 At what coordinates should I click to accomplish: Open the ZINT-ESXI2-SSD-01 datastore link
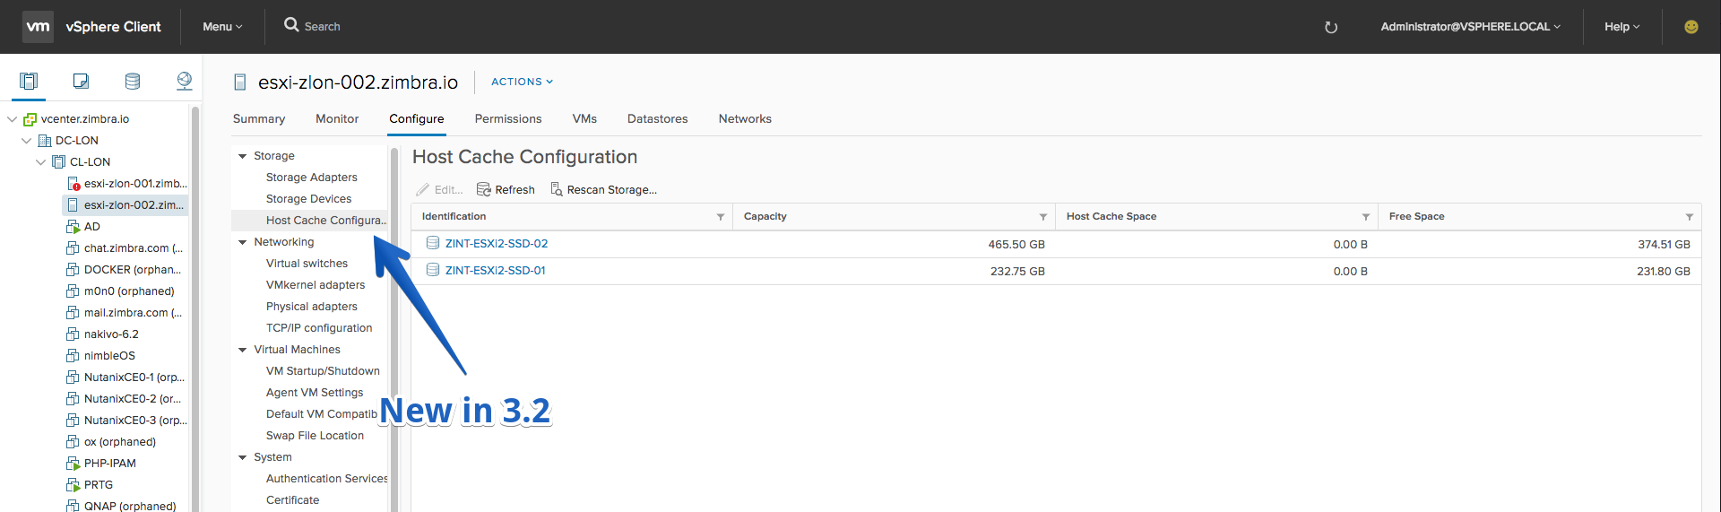click(496, 270)
